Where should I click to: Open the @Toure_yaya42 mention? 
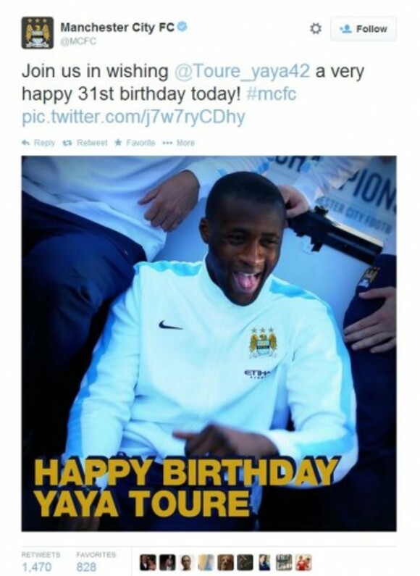click(x=242, y=71)
